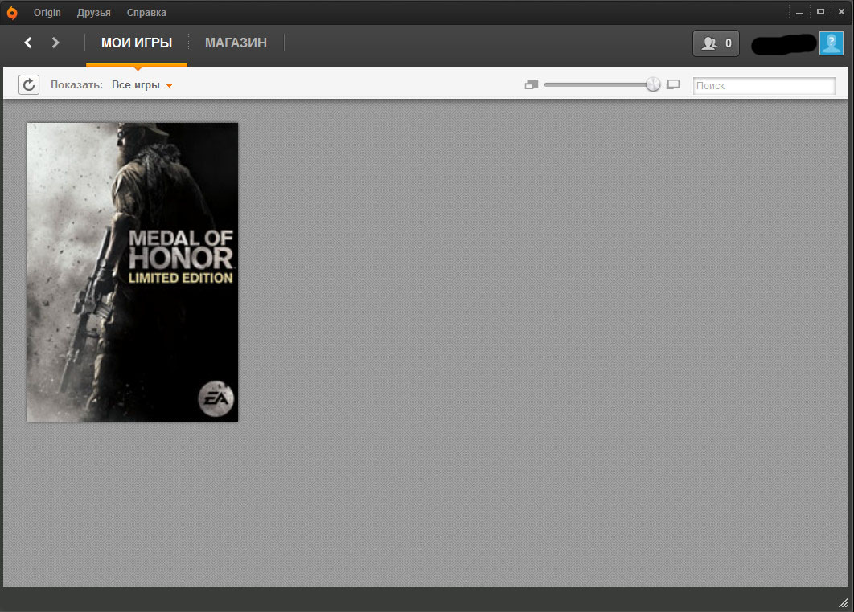
Task: Select the Medal of Honor Limited Edition cover
Action: tap(133, 272)
